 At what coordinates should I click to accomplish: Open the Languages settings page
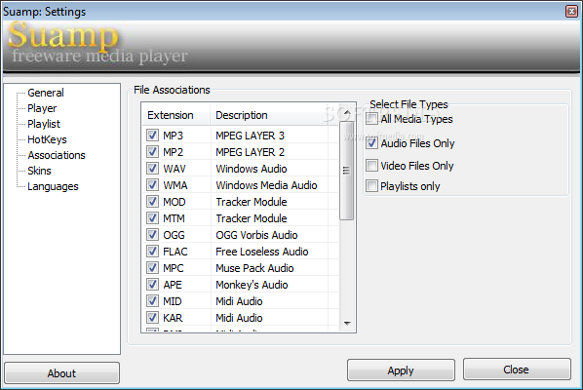point(53,186)
